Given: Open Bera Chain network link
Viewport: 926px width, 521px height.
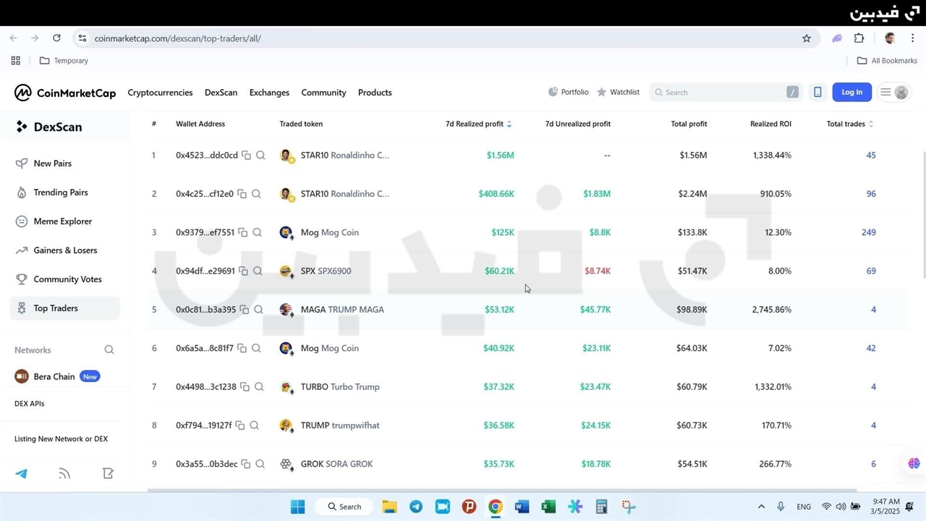Looking at the screenshot, I should pyautogui.click(x=54, y=376).
